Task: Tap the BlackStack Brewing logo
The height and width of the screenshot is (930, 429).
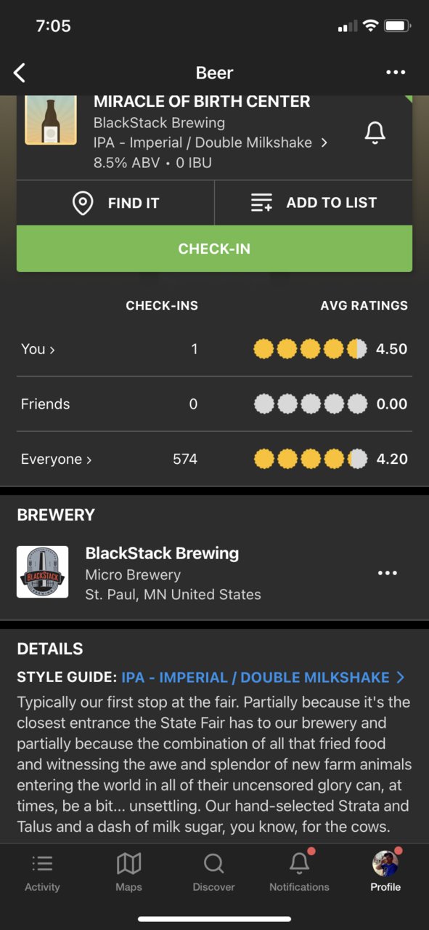Action: point(43,572)
